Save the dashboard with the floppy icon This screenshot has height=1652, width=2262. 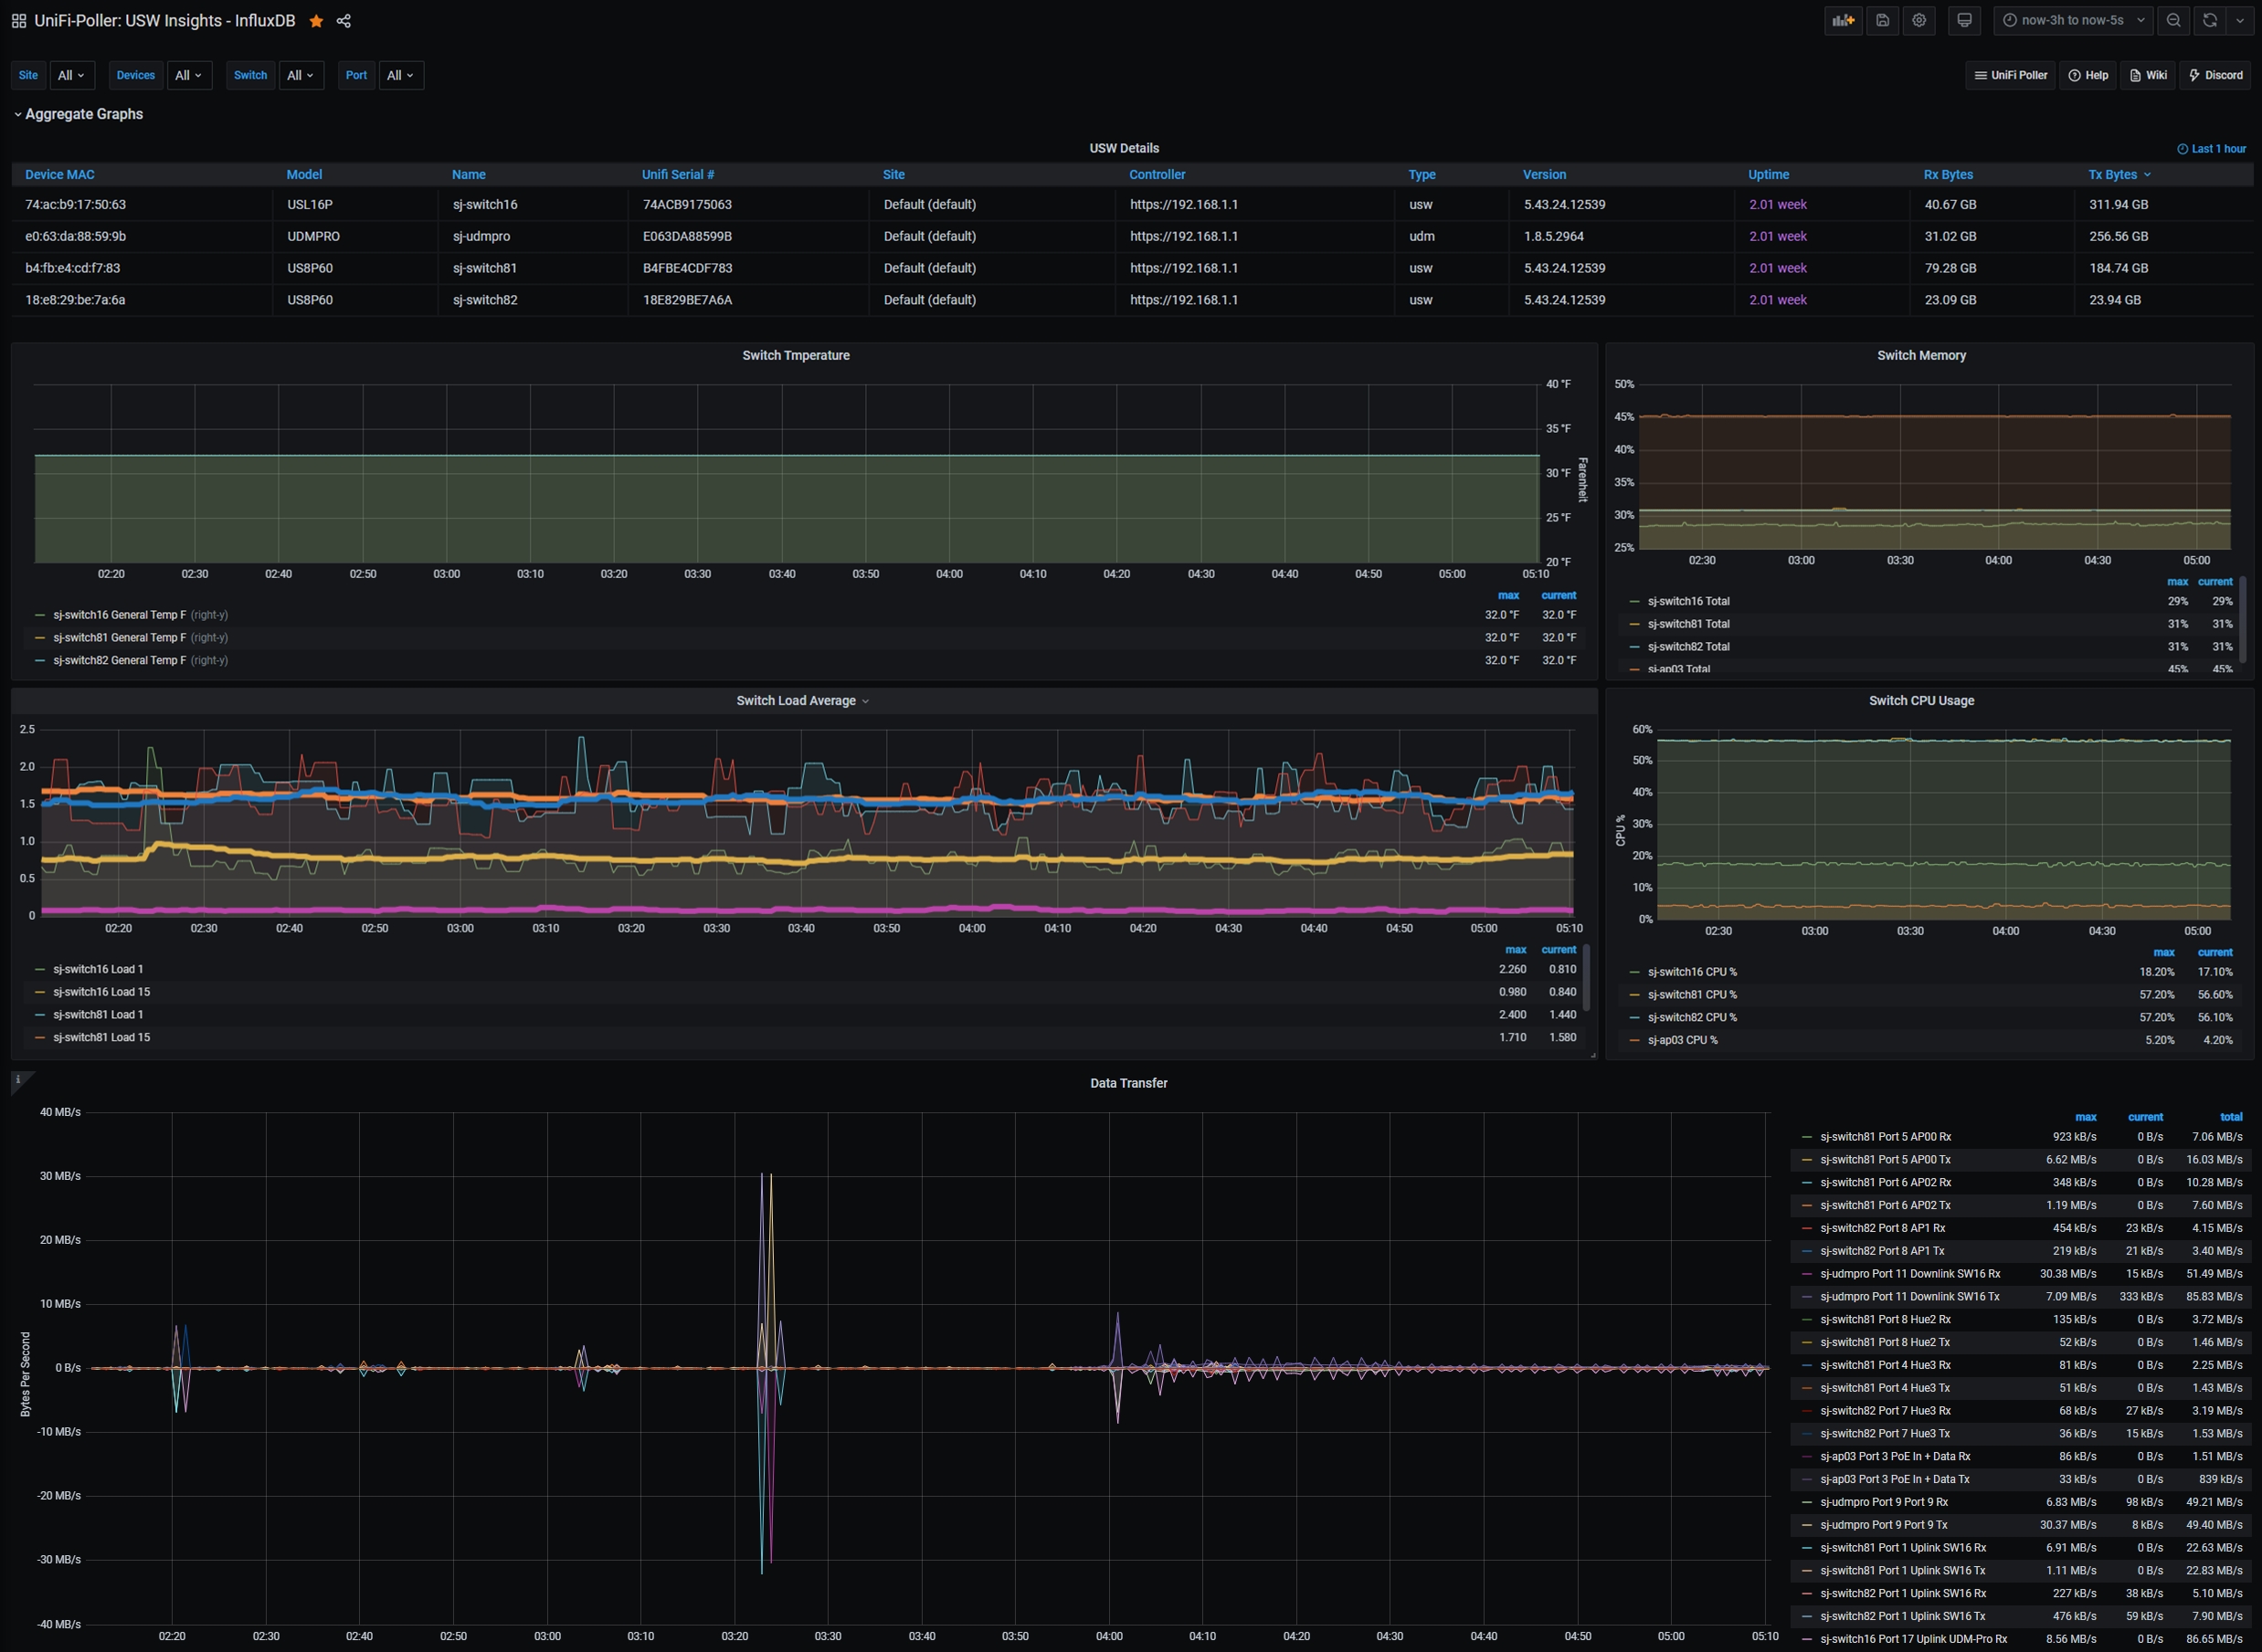point(1882,20)
